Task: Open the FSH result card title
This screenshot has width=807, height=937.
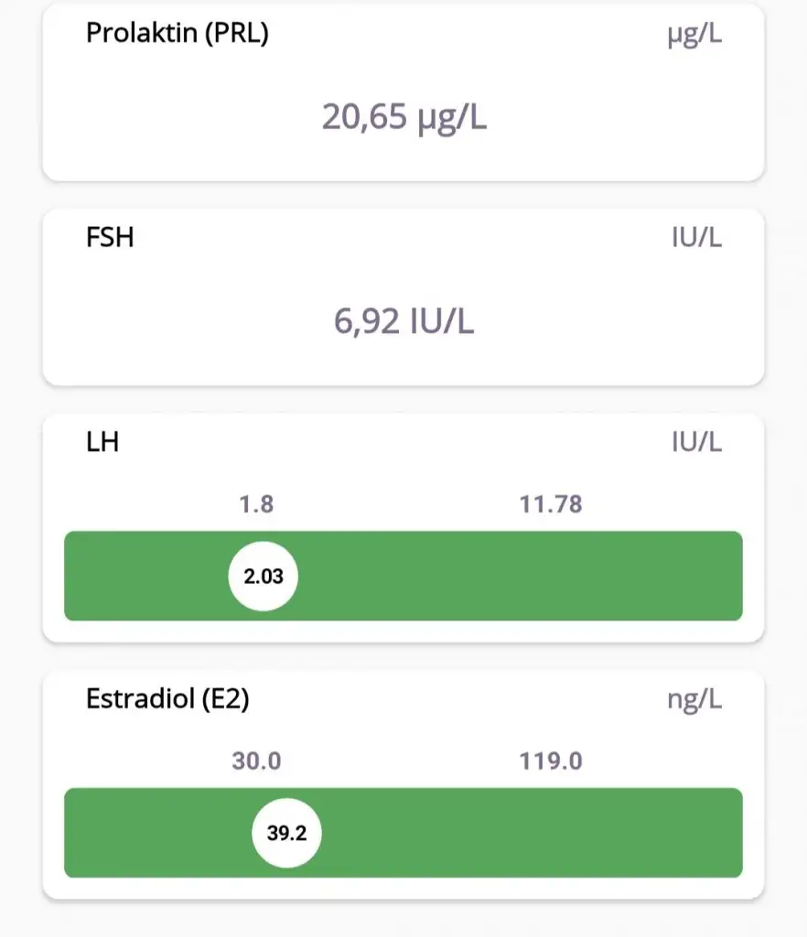Action: pos(110,238)
